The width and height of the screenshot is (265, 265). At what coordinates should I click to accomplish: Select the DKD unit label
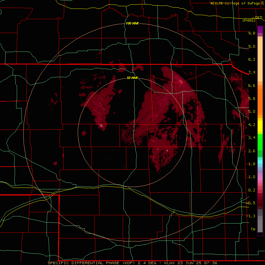(259, 17)
